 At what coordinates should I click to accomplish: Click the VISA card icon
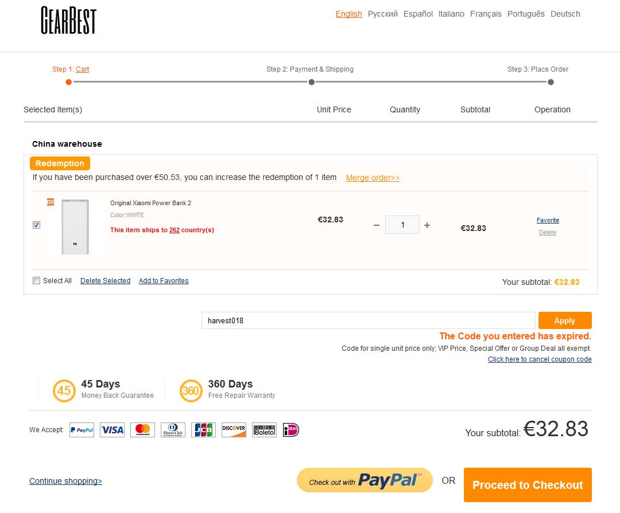coord(113,430)
